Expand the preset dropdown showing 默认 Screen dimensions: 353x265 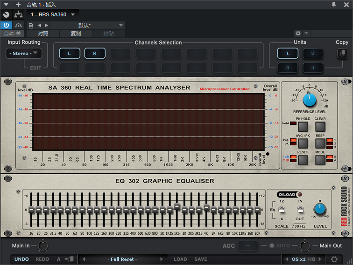point(121,25)
